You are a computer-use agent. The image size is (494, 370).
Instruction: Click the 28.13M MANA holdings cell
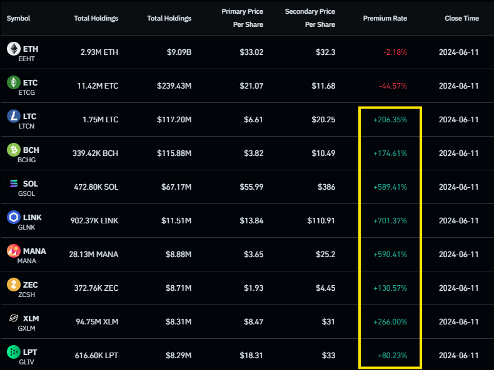click(94, 255)
